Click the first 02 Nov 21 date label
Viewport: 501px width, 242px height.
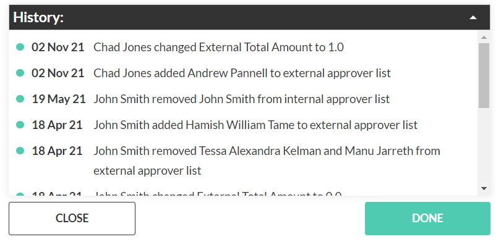(x=58, y=47)
